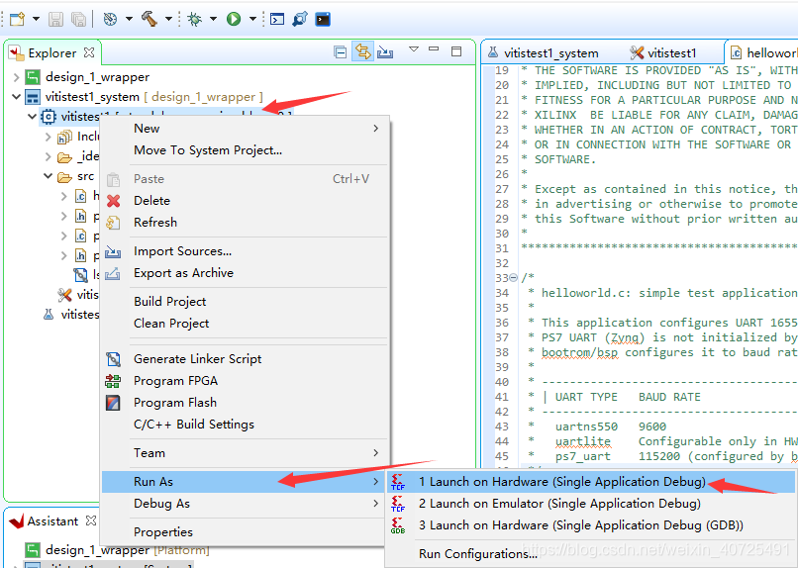Viewport: 798px width, 568px height.
Task: Open the Team submenu
Action: [x=246, y=453]
